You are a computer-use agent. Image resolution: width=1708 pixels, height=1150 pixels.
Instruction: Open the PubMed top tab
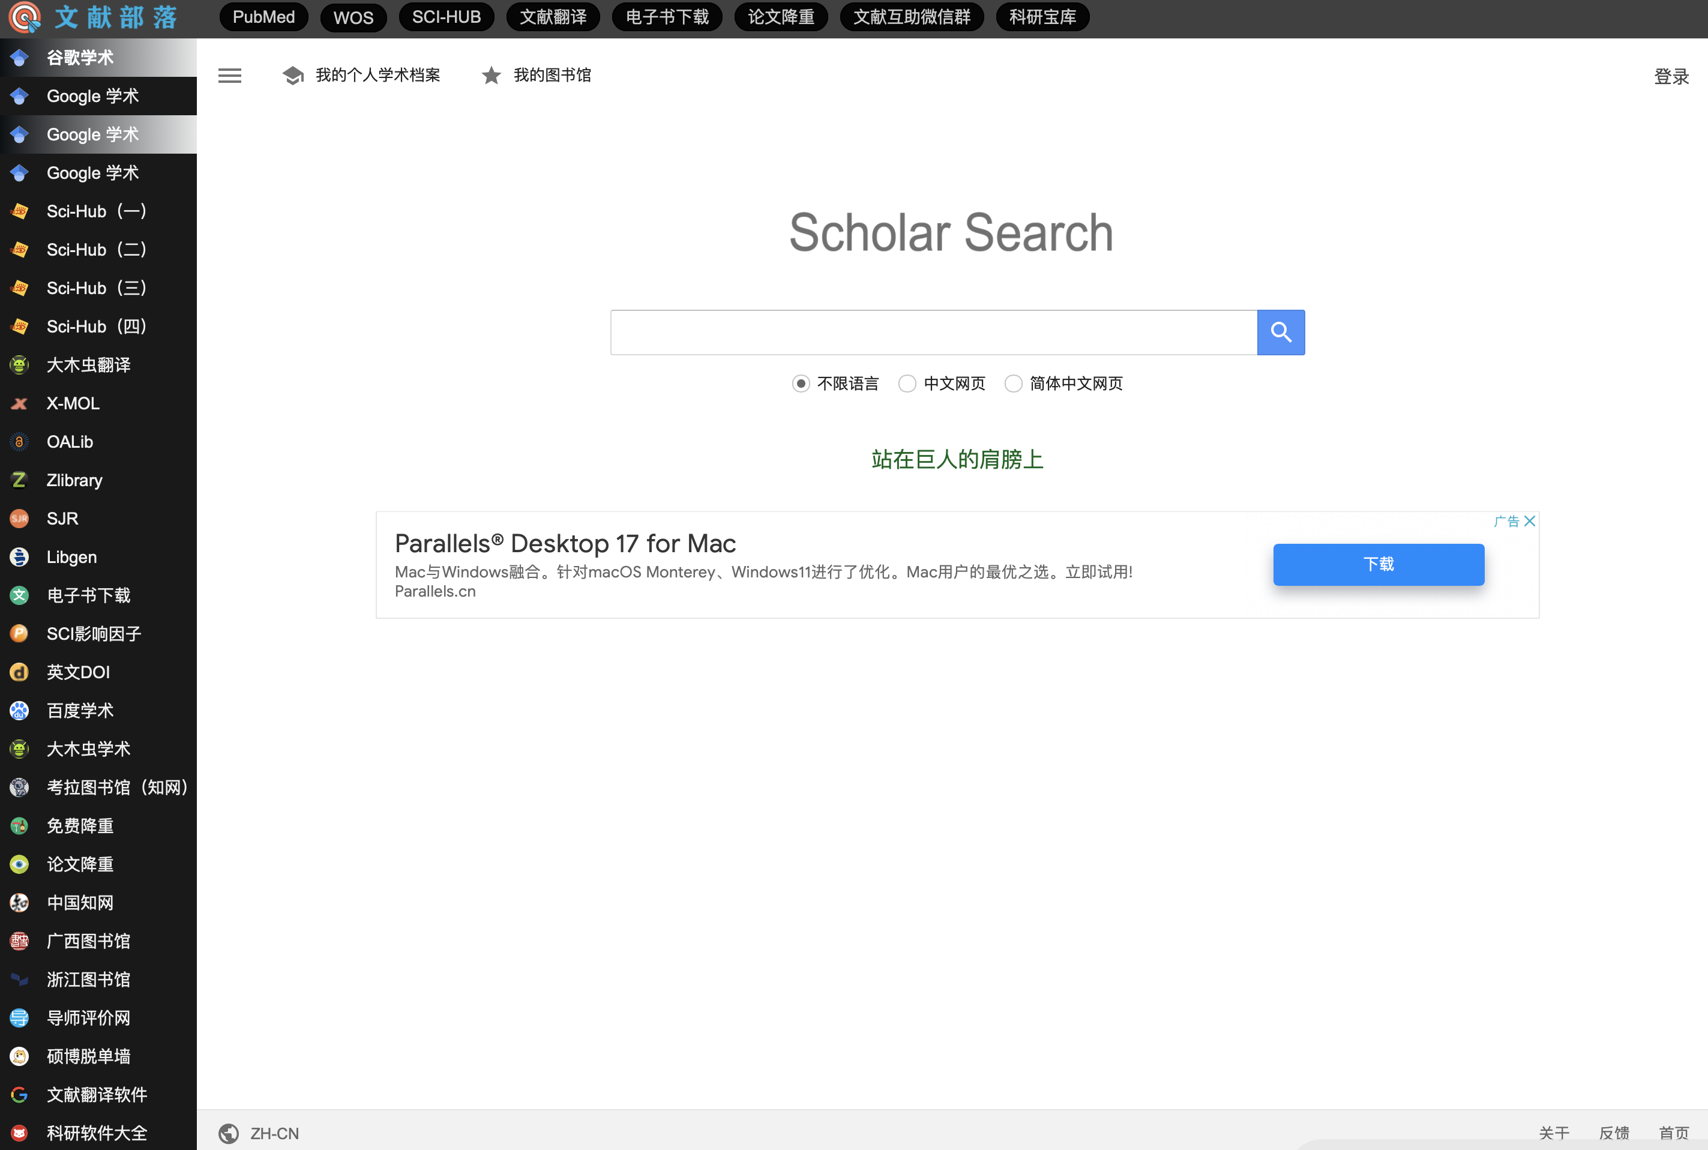coord(264,17)
